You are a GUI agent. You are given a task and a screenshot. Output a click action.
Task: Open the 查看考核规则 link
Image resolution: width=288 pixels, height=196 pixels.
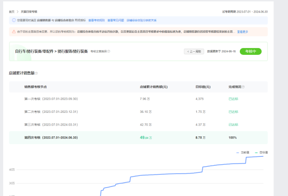96,20
